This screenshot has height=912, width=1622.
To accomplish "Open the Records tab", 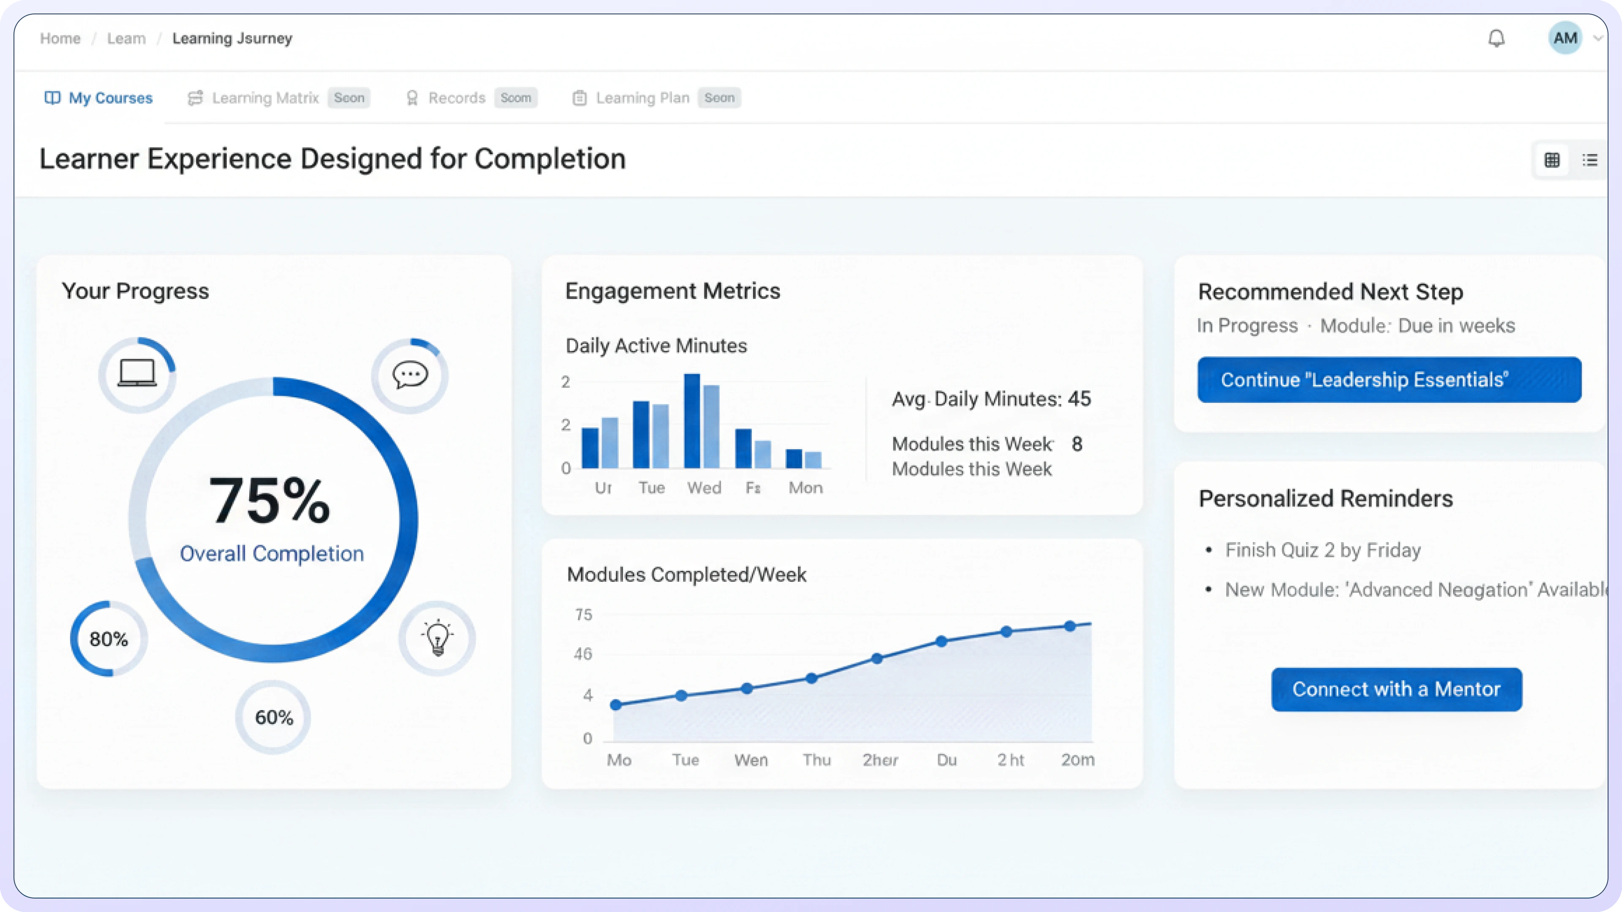I will [456, 98].
